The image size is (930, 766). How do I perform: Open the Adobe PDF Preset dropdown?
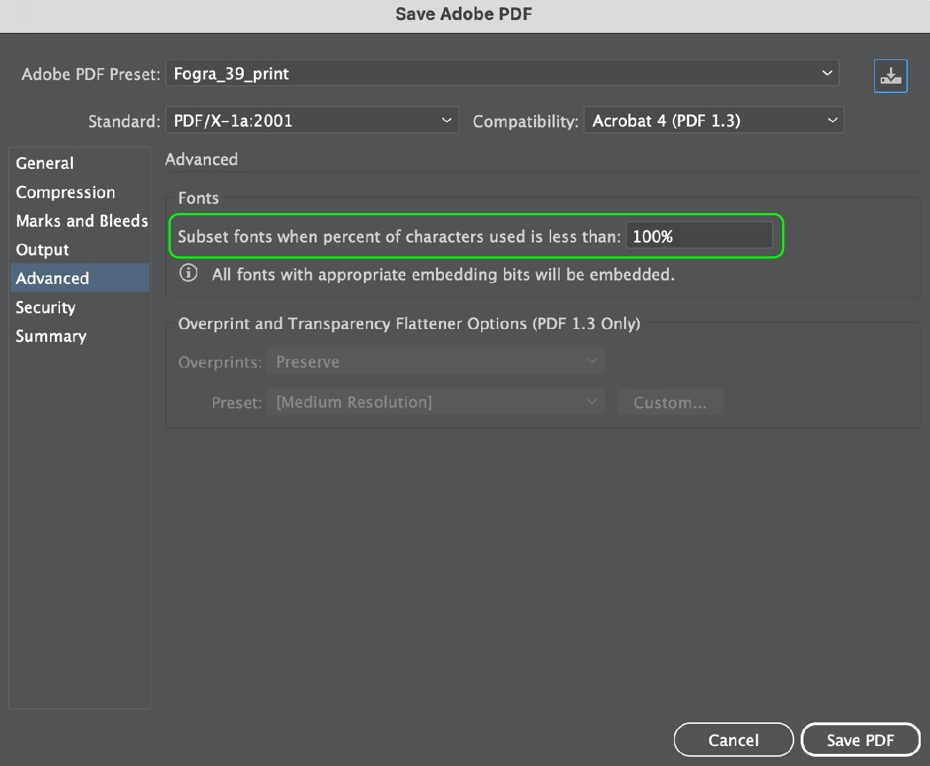pos(502,73)
